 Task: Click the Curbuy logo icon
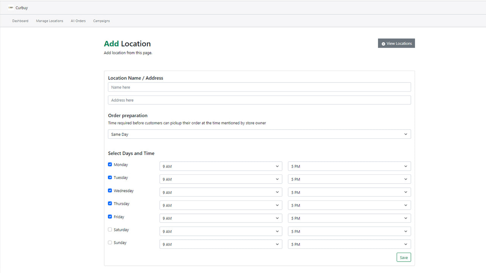coord(11,8)
